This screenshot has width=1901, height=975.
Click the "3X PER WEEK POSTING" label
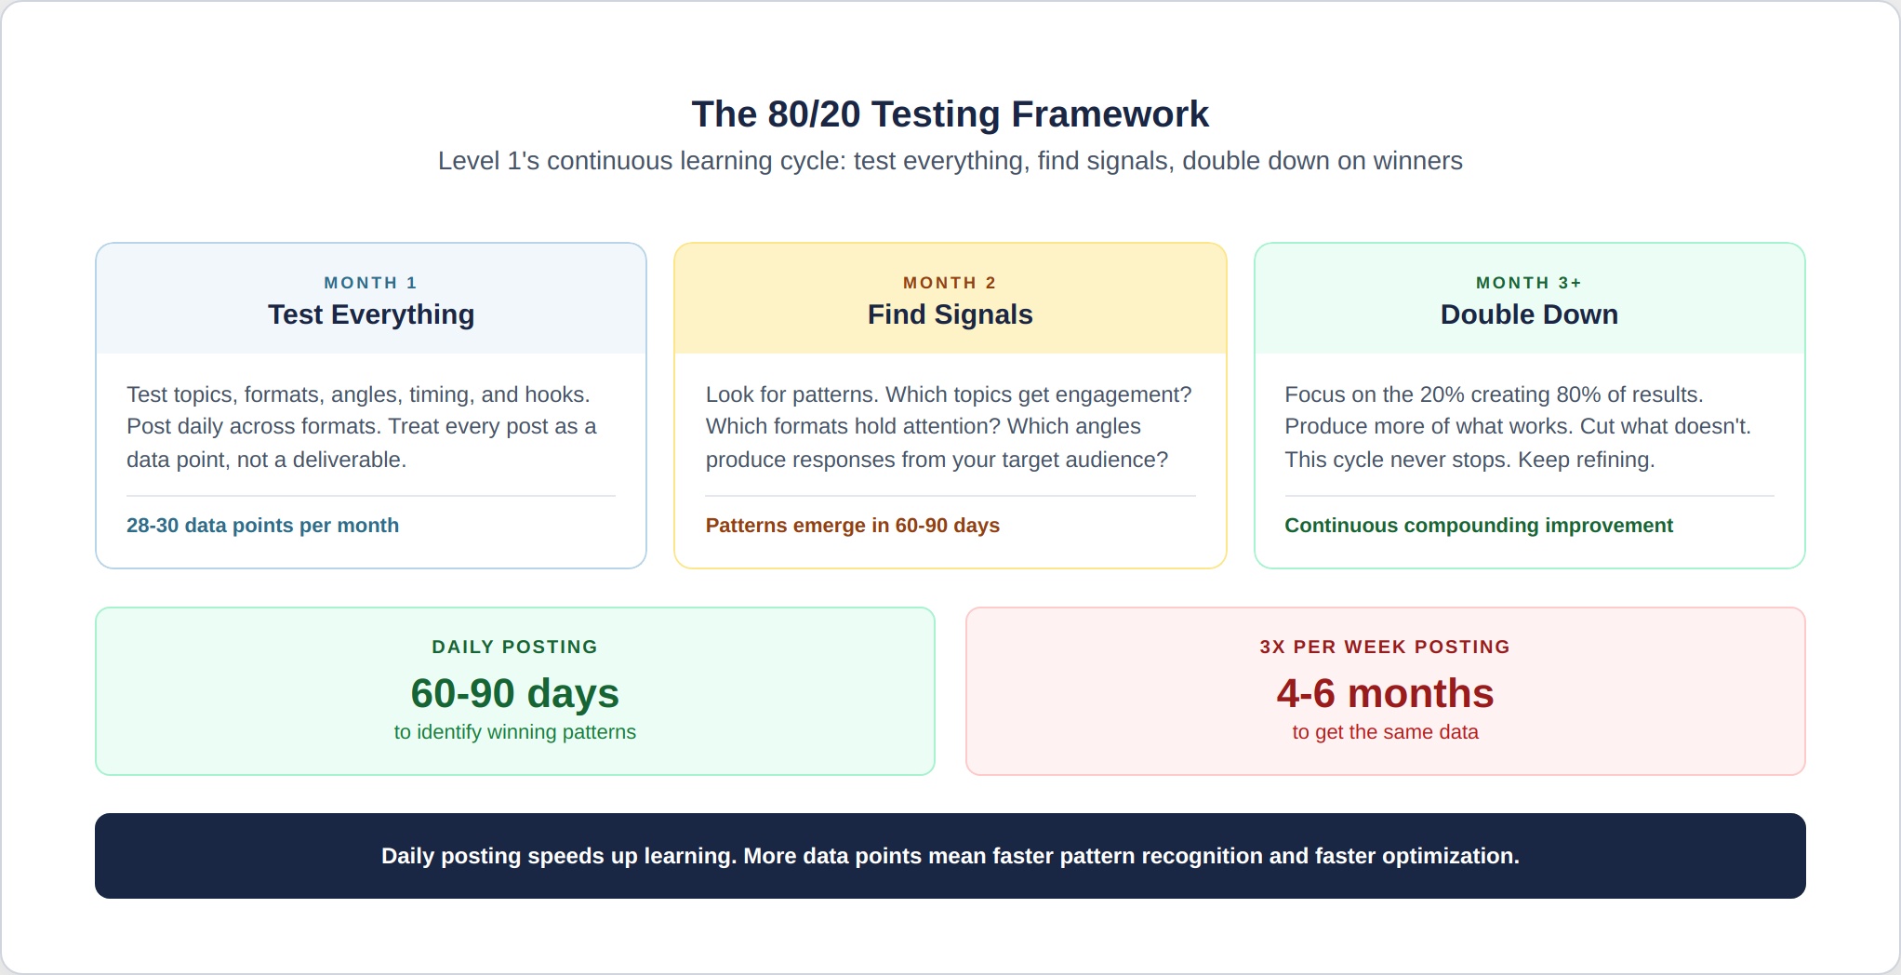(1385, 648)
